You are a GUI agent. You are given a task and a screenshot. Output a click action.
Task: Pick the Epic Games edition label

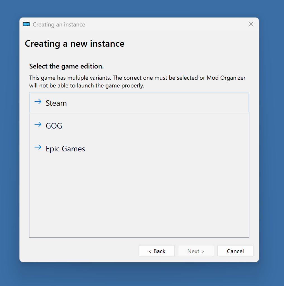pyautogui.click(x=65, y=149)
